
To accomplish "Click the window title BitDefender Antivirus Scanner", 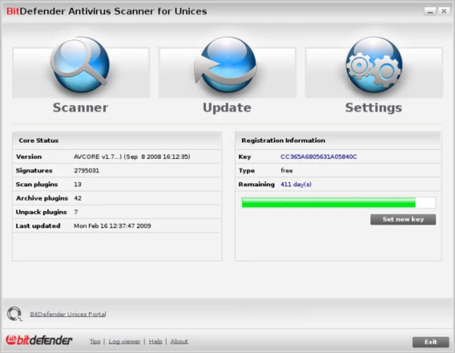I will click(107, 11).
